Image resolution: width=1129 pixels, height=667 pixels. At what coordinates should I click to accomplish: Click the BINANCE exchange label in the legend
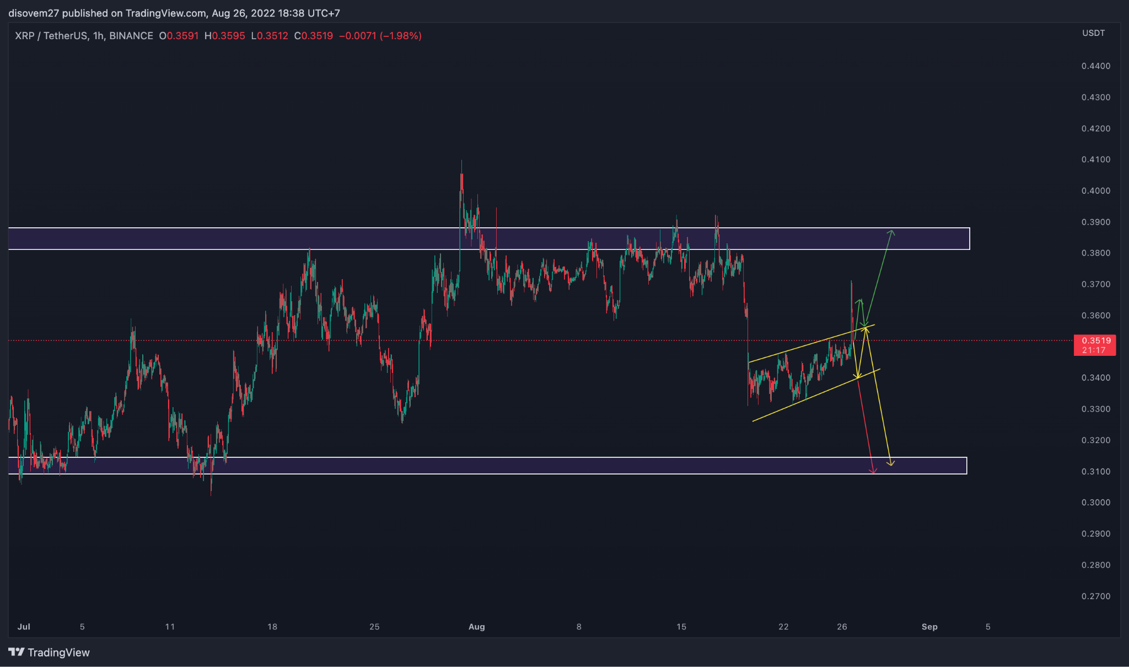[132, 35]
